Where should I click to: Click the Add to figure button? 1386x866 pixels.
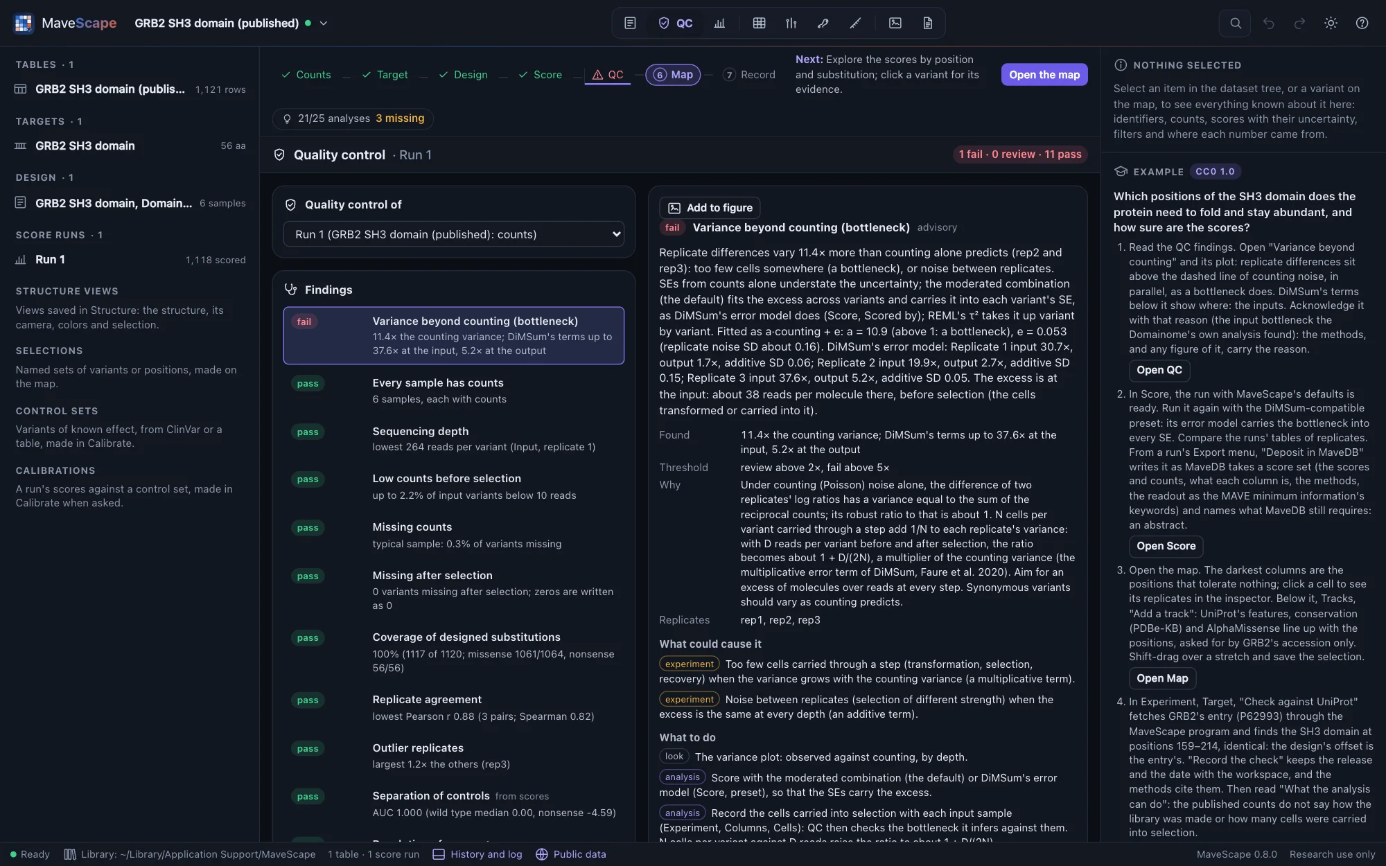click(x=710, y=208)
